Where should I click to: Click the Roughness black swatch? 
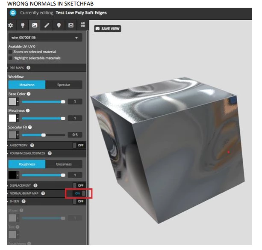pos(12,175)
